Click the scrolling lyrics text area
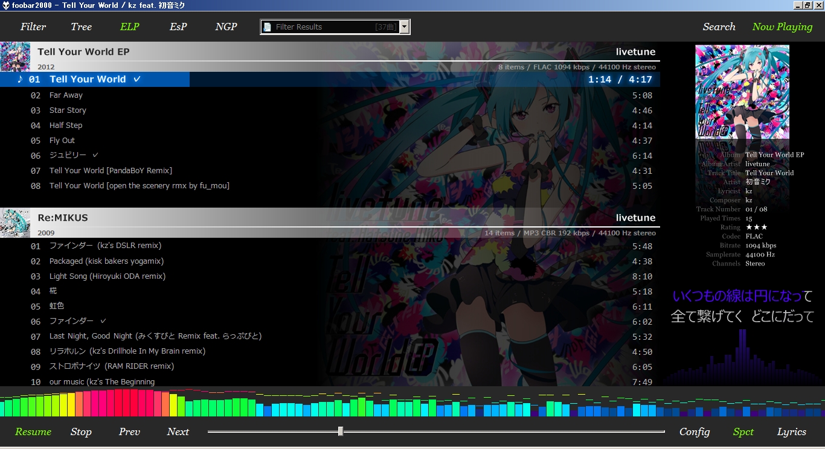This screenshot has height=449, width=825. click(743, 306)
